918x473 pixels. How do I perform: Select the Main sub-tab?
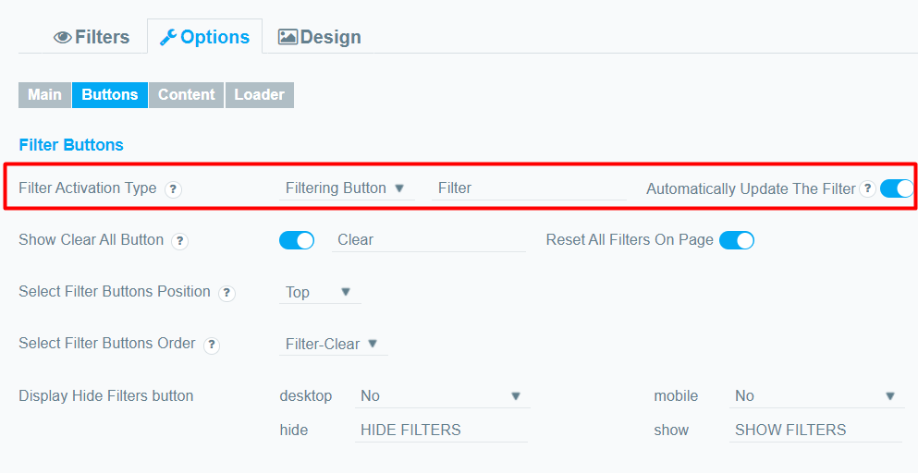point(45,95)
